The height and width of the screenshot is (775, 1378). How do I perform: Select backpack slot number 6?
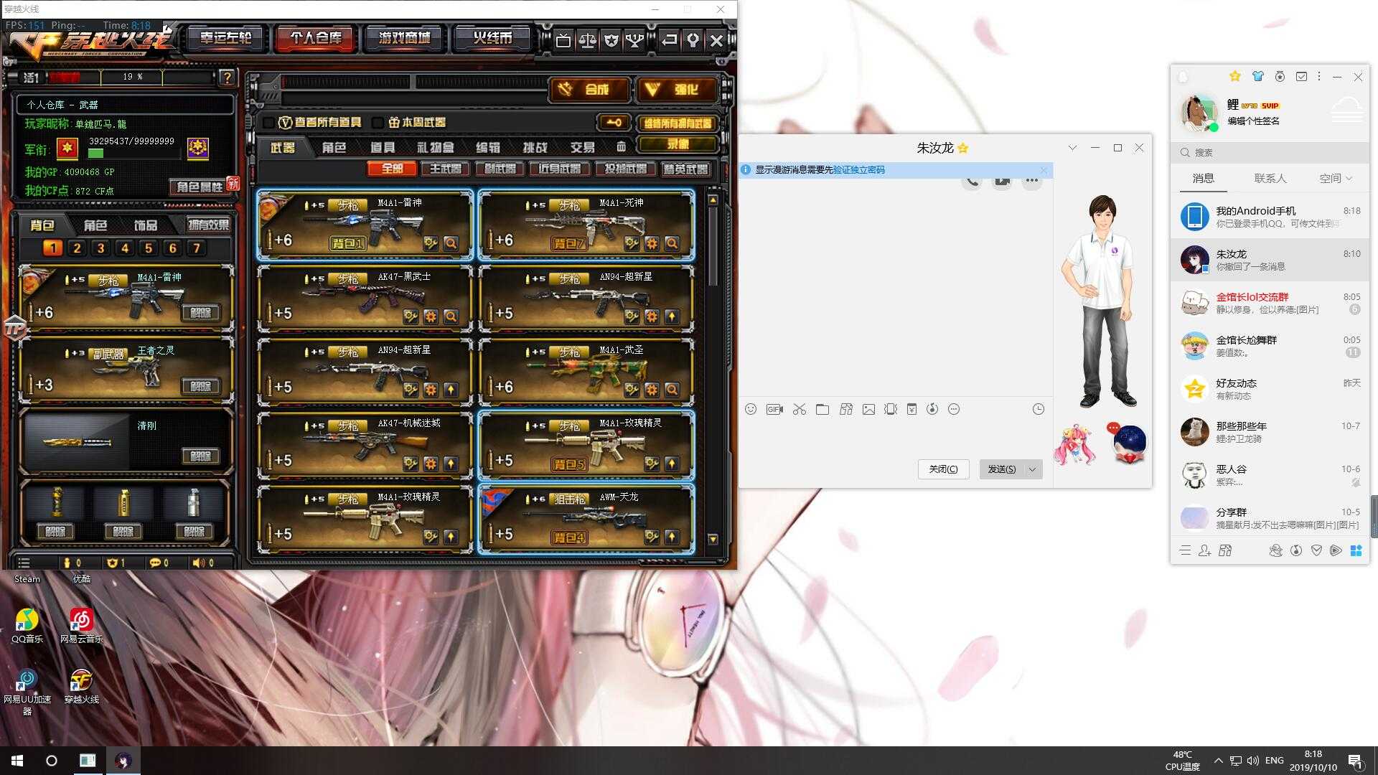(172, 248)
